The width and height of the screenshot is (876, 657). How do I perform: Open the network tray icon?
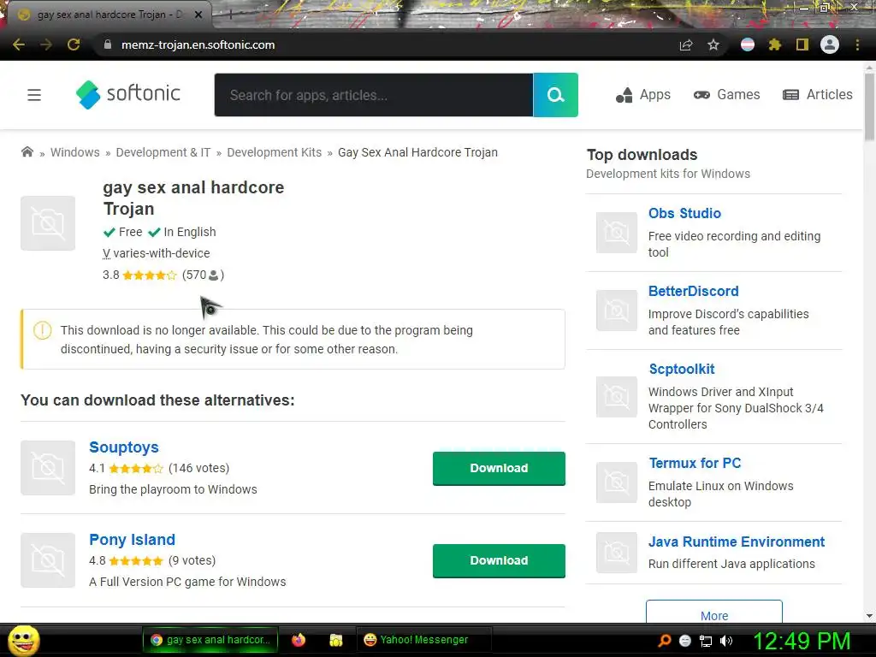(x=706, y=642)
